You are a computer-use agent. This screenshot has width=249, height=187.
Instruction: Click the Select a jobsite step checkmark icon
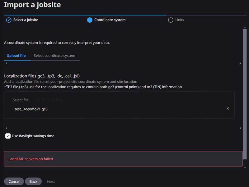9,20
